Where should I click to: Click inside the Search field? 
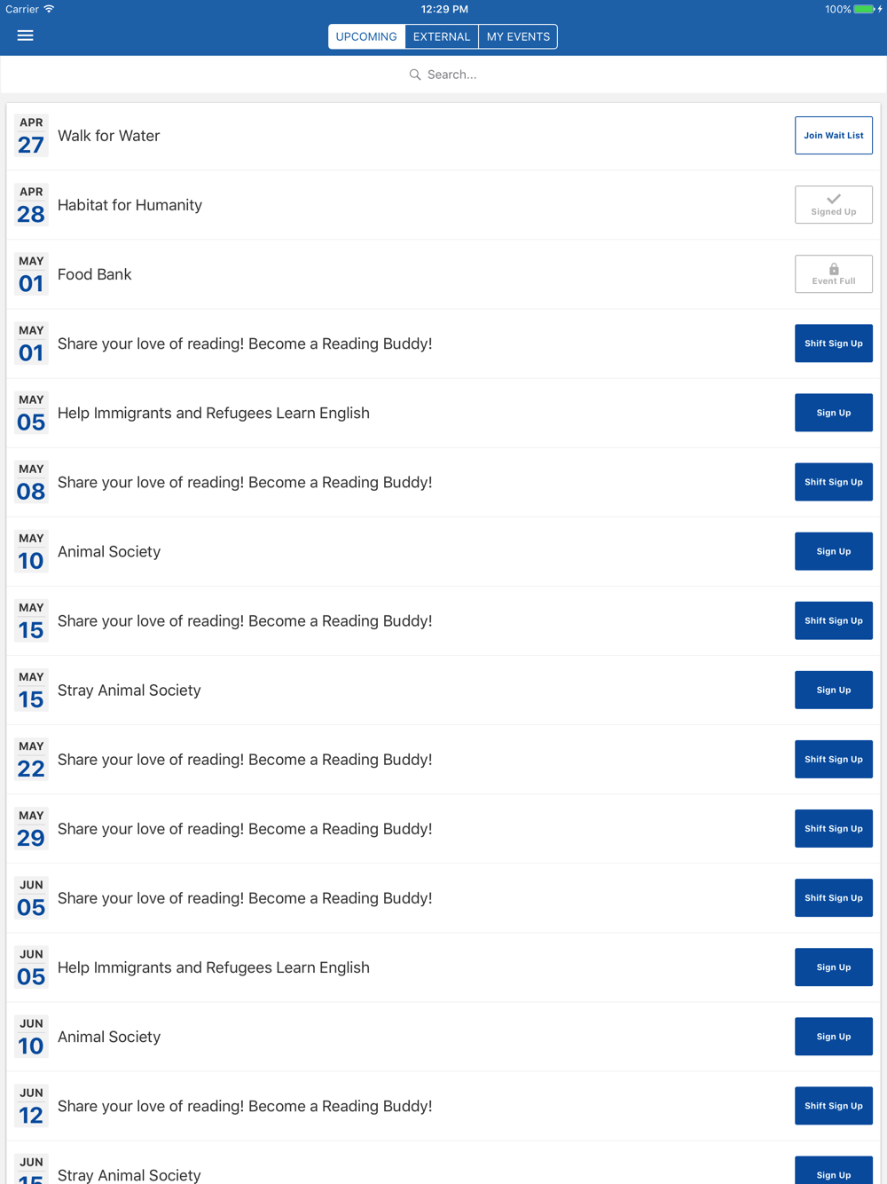pyautogui.click(x=452, y=75)
